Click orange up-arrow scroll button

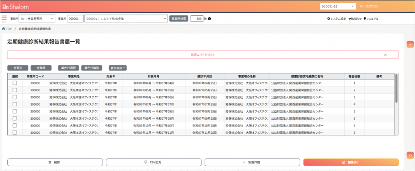point(410,155)
